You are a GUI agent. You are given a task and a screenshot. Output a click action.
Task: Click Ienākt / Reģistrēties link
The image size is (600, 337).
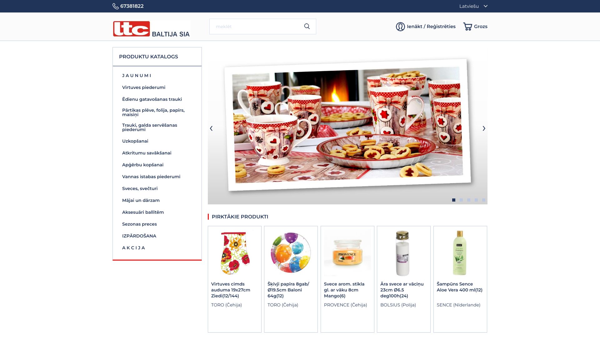point(431,27)
